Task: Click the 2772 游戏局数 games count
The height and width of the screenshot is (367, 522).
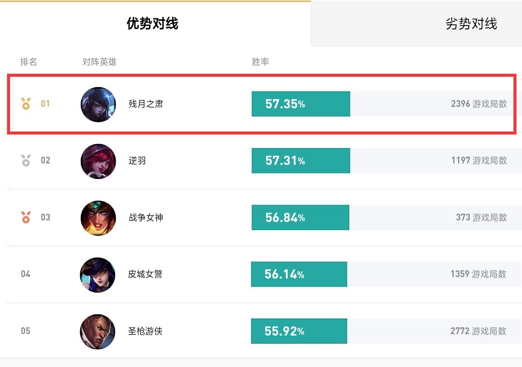Action: [478, 331]
